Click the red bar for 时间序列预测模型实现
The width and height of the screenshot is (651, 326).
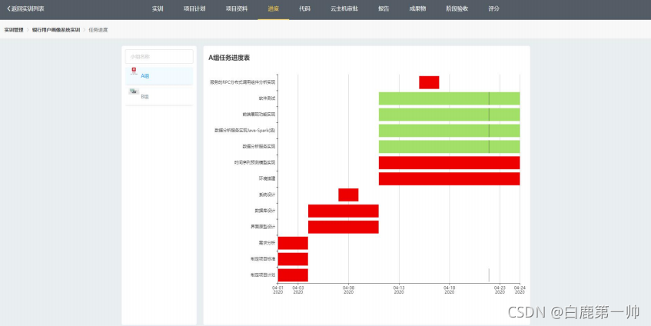[x=449, y=163]
